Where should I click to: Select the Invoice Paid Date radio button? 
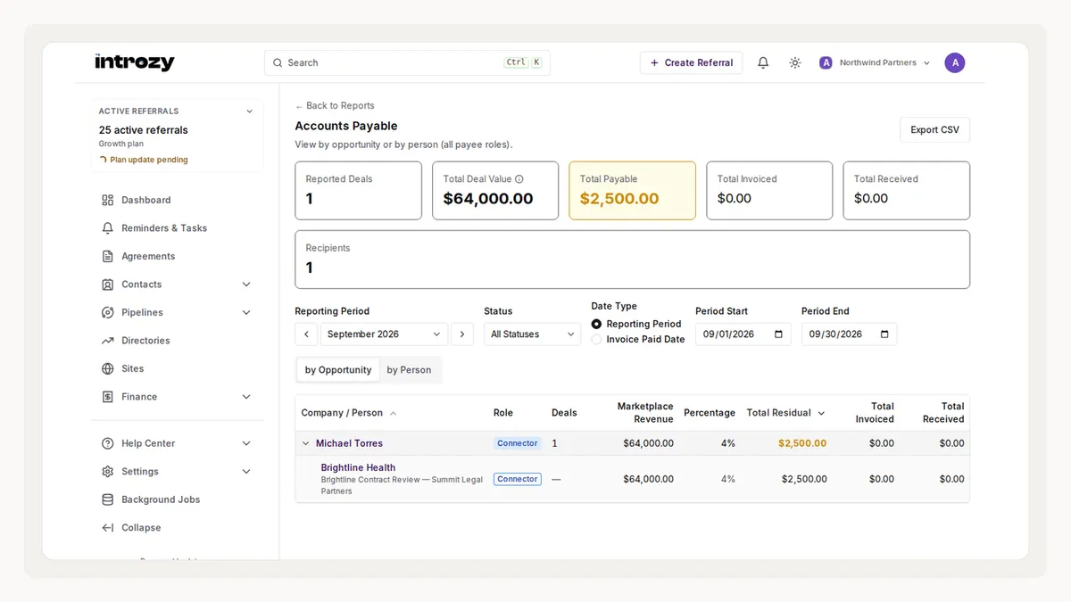[596, 340]
